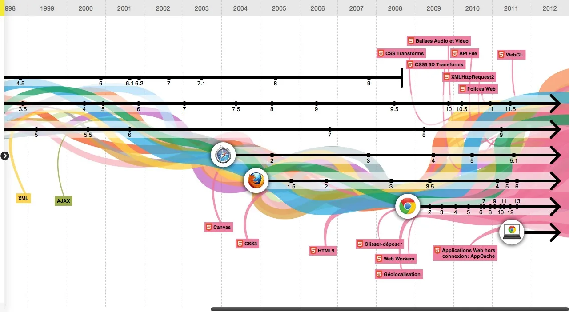
Task: Click the HTML5 badge beside WebGL
Action: point(501,55)
